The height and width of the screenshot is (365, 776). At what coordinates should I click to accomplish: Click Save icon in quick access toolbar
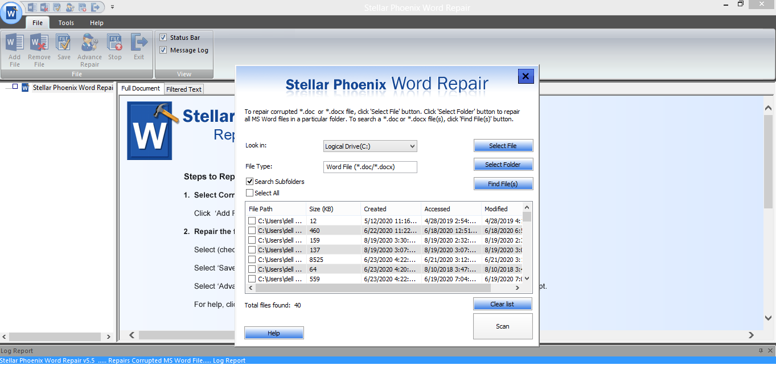pyautogui.click(x=57, y=7)
